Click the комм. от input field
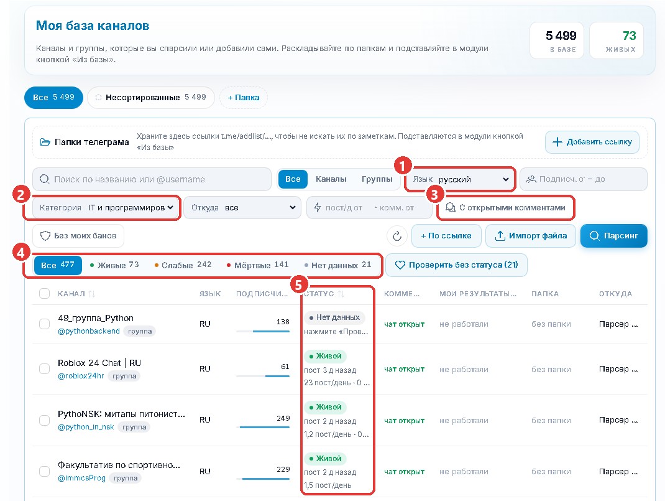The image size is (665, 501). 397,208
